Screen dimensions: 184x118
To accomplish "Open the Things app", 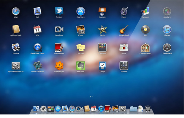I will tap(102, 66).
